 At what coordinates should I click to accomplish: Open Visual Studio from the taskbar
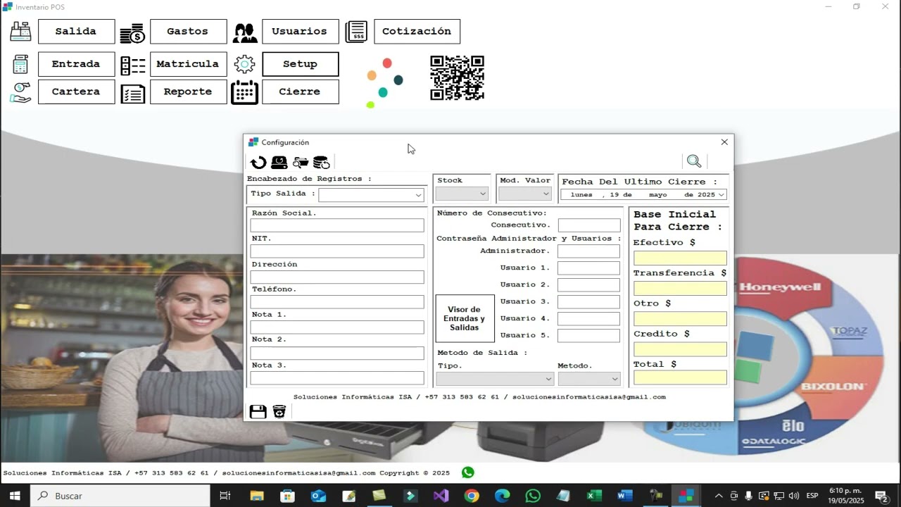[441, 496]
